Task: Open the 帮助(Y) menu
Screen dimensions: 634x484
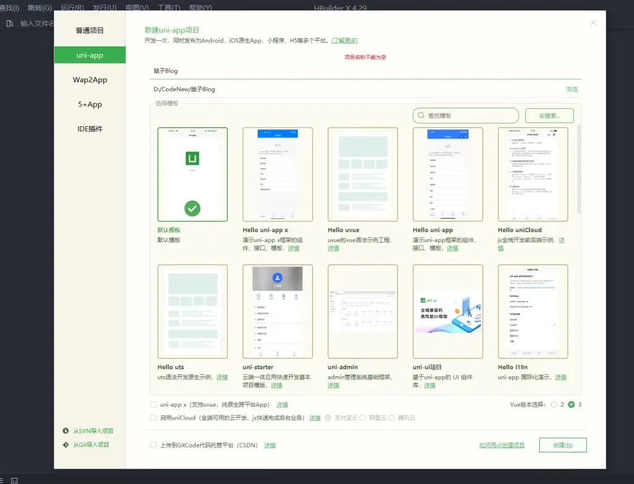Action: click(201, 7)
